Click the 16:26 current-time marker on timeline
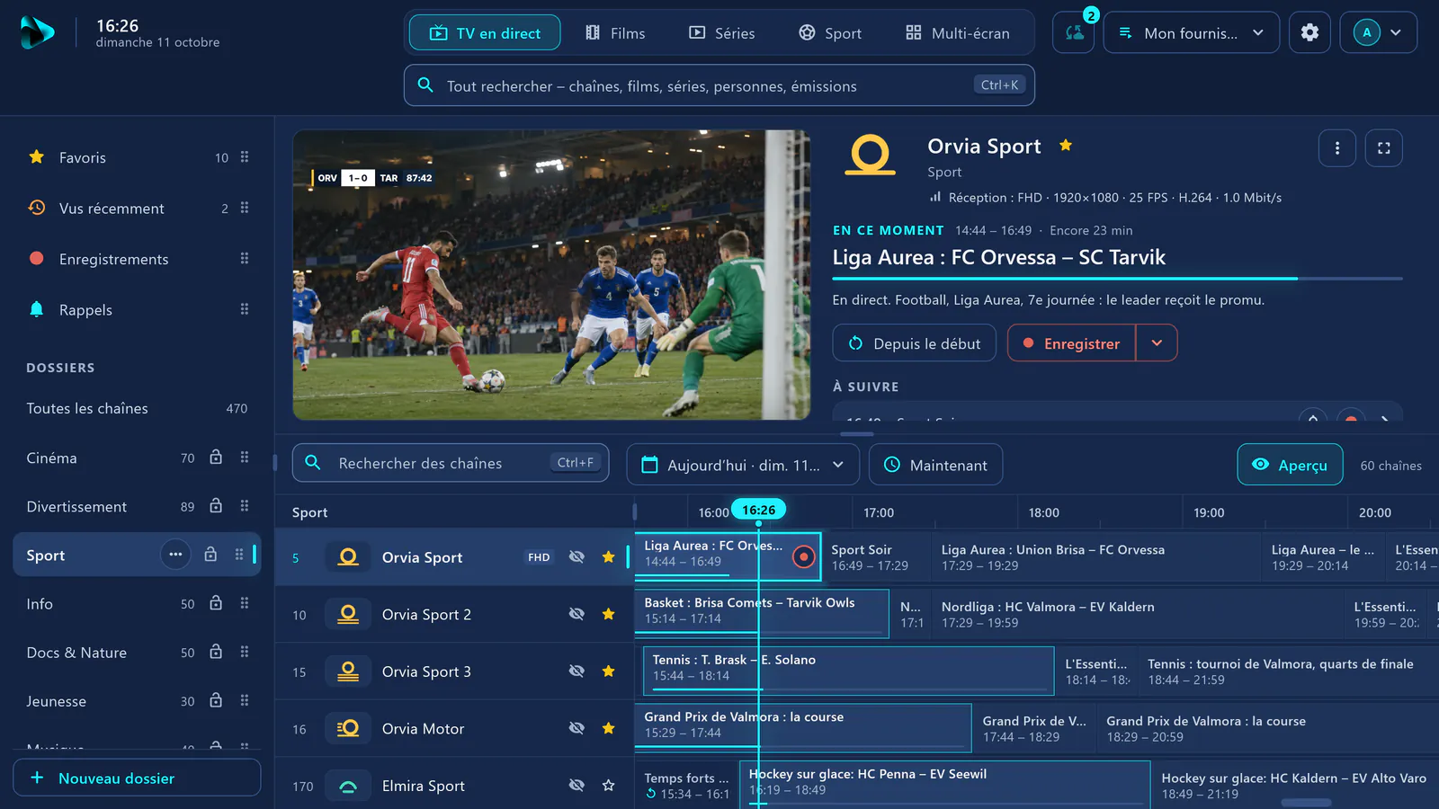The height and width of the screenshot is (809, 1439). [759, 510]
